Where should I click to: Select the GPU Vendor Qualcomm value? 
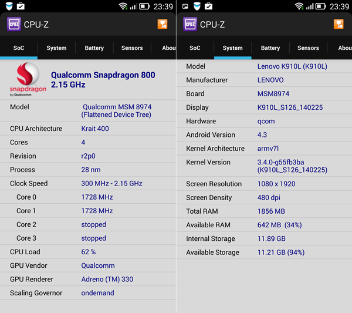click(98, 265)
